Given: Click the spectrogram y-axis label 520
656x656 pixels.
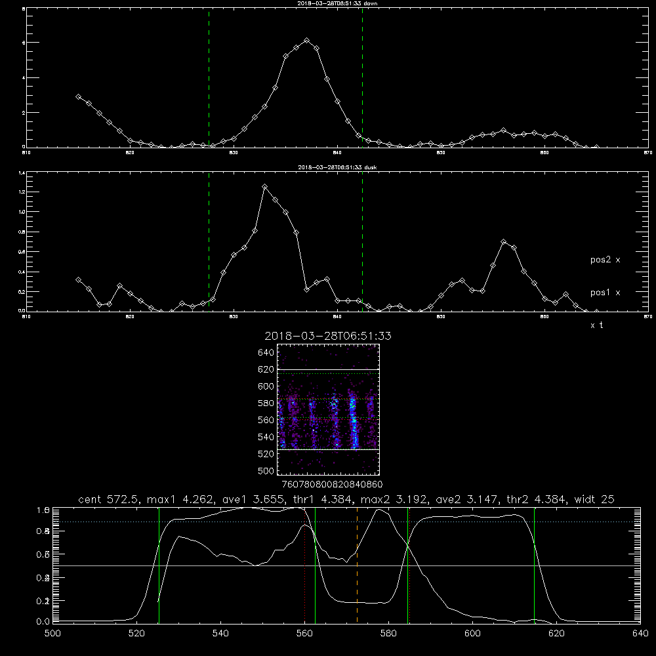Looking at the screenshot, I should (266, 454).
